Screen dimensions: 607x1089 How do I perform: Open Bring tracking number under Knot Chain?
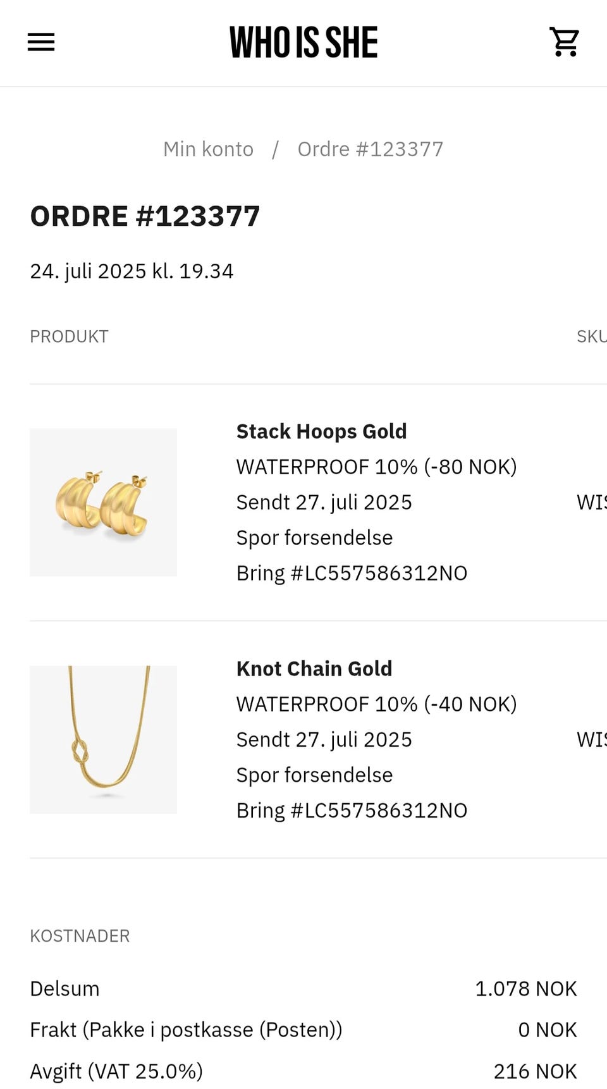coord(352,810)
